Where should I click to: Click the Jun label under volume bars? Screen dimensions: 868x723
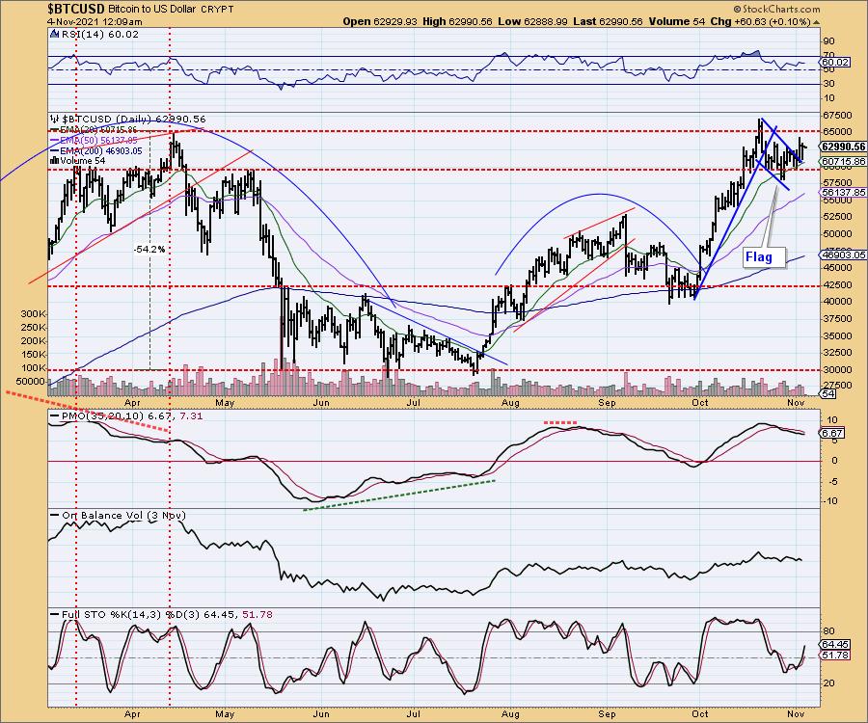[320, 403]
